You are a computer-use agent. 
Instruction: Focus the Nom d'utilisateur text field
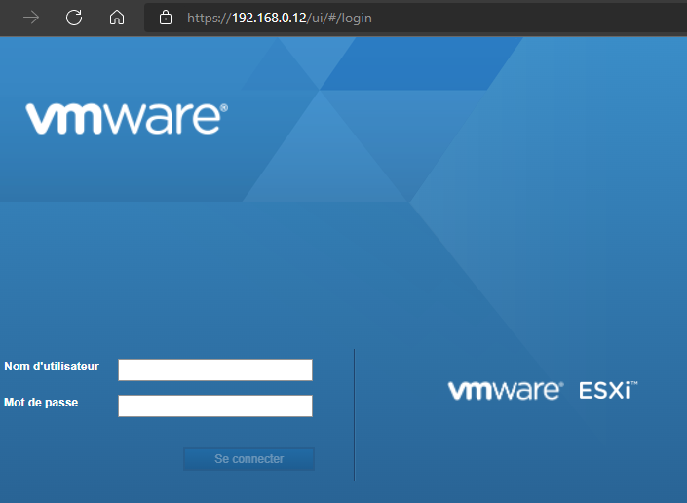click(x=214, y=369)
